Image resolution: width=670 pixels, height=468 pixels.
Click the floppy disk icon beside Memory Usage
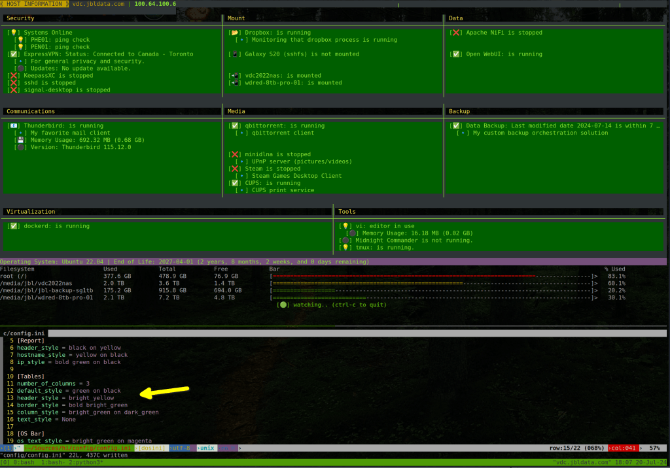click(20, 140)
